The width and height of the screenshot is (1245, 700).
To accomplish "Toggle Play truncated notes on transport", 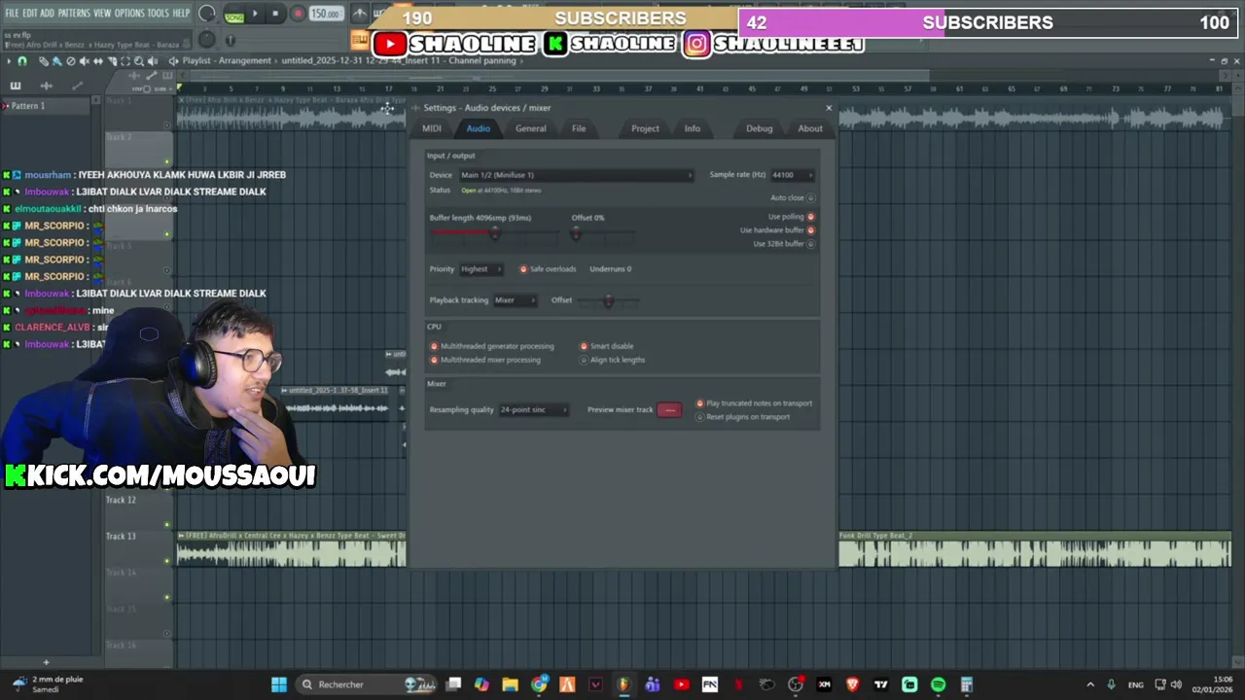I will (699, 403).
